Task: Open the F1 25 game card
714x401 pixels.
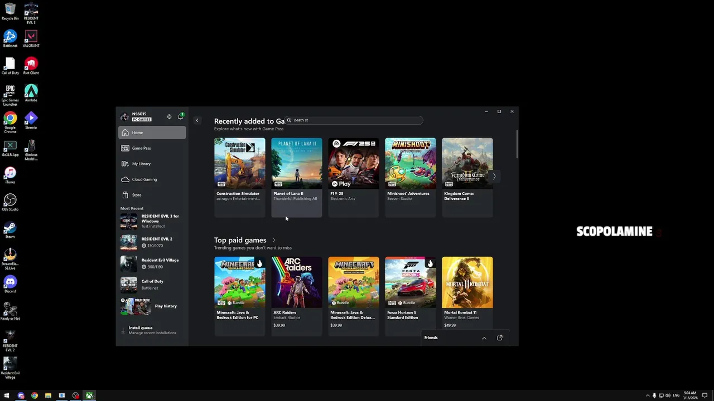Action: tap(353, 177)
